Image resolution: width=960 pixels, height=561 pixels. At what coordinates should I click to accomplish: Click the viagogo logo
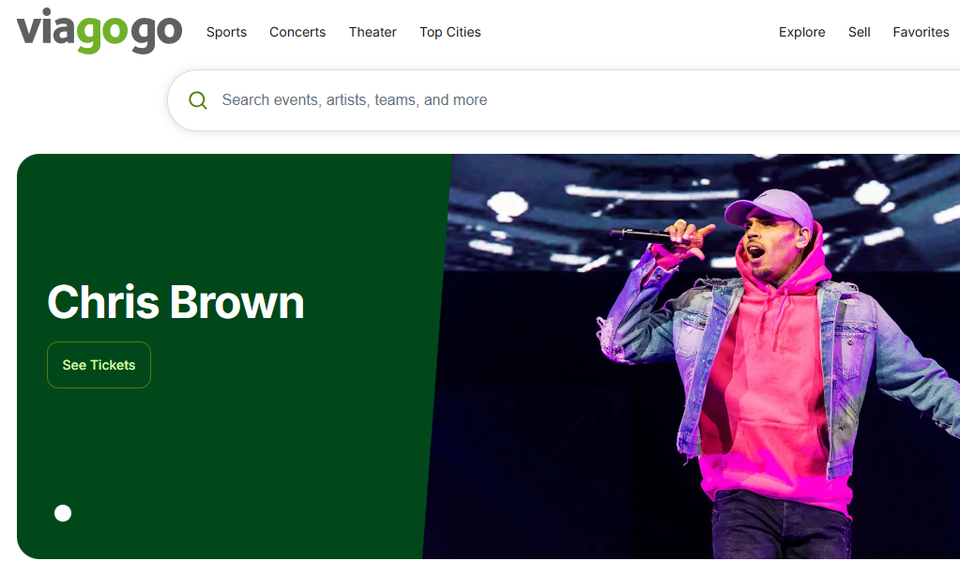99,31
